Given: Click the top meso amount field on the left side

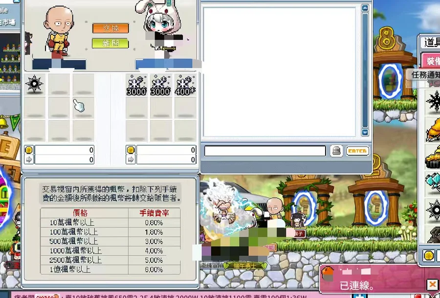Looking at the screenshot, I should (x=65, y=150).
